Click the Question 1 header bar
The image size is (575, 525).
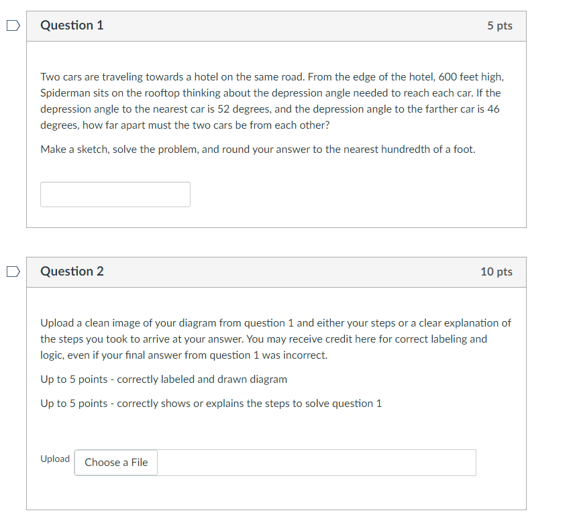pos(276,25)
